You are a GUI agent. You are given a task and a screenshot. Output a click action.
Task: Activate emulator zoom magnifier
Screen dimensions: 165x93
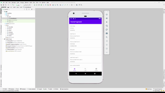(107, 37)
